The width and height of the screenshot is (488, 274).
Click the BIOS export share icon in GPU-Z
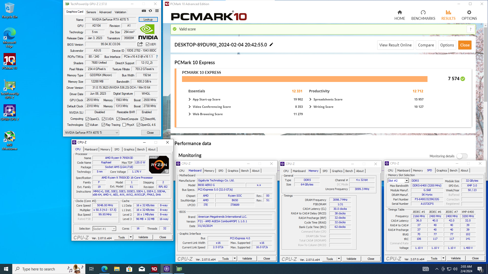coord(140,44)
